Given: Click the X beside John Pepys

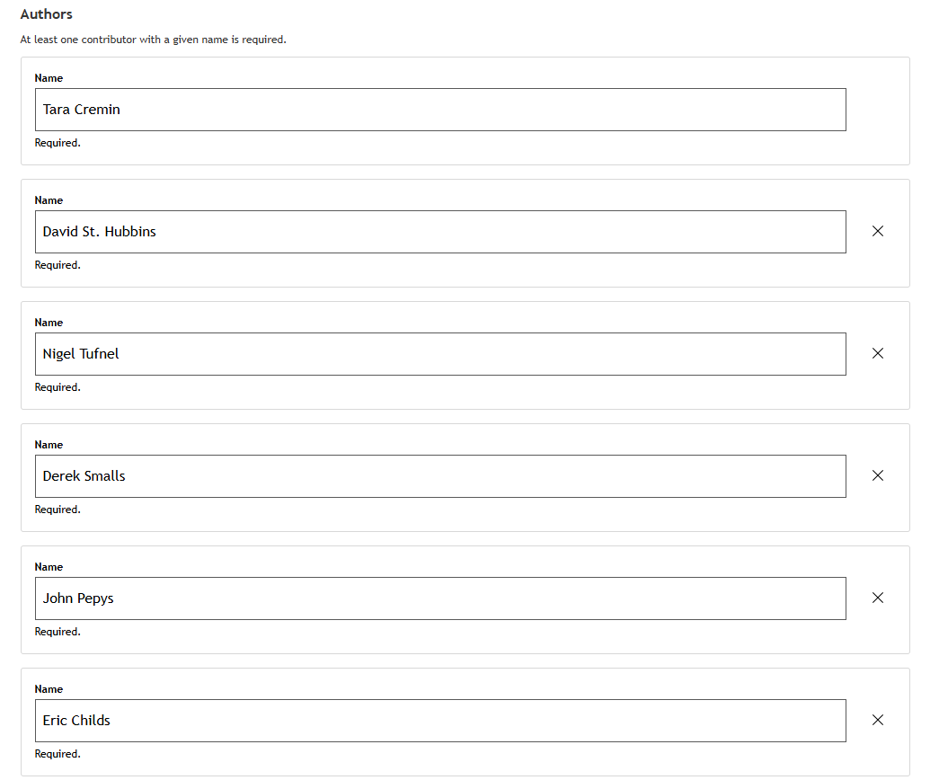Looking at the screenshot, I should tap(878, 598).
